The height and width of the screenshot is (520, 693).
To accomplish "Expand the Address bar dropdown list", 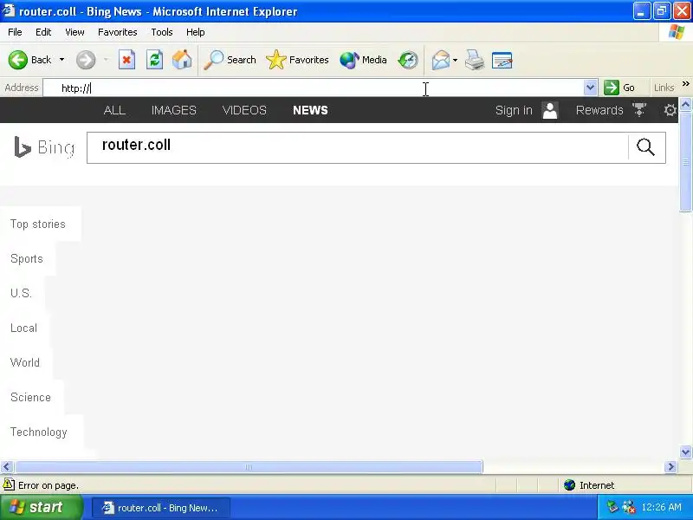I will (590, 88).
